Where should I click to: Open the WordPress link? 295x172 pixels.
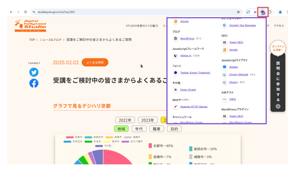(x=187, y=39)
